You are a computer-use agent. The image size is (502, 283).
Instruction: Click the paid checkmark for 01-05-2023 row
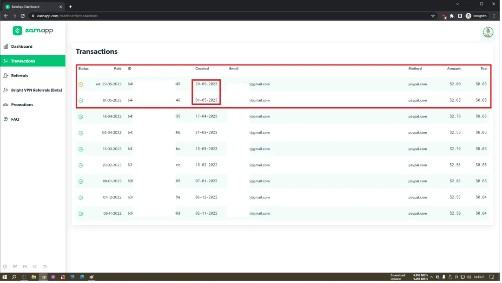point(81,101)
